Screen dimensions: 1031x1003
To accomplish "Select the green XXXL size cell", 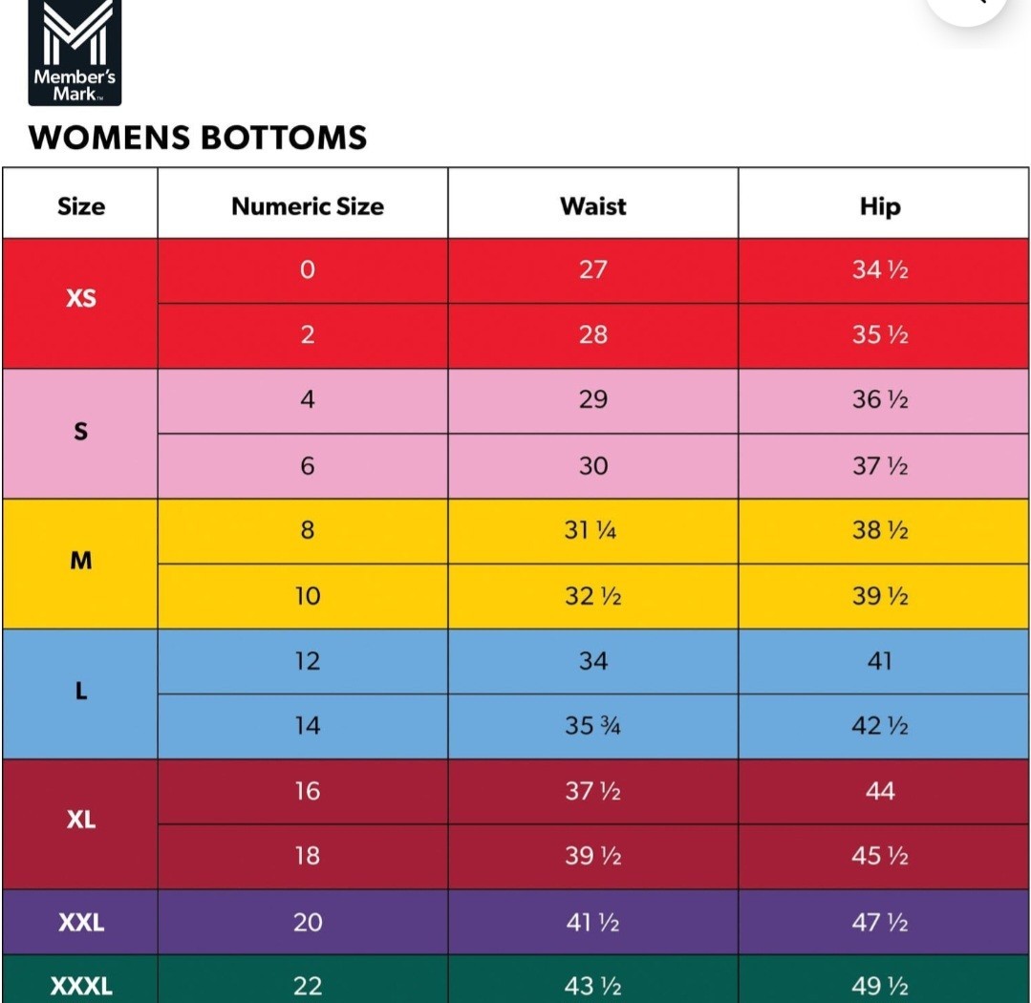I will (81, 984).
